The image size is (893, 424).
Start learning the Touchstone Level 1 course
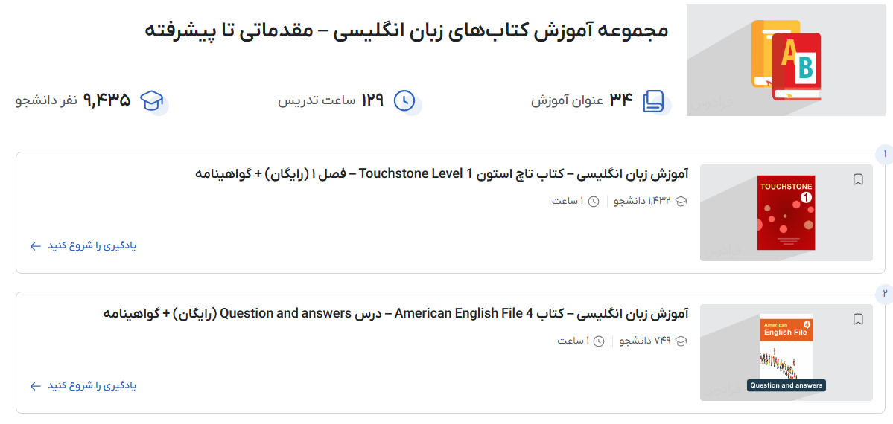[x=92, y=246]
